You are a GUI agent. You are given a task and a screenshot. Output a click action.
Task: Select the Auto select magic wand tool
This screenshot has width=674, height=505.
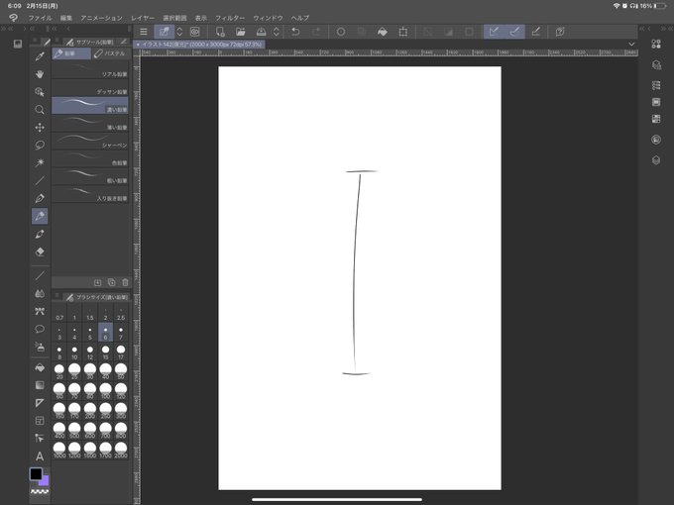(x=40, y=162)
